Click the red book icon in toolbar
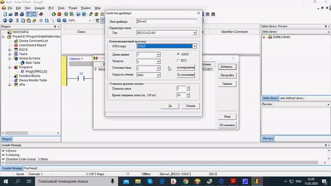Image resolution: width=331 pixels, height=186 pixels. point(41,14)
